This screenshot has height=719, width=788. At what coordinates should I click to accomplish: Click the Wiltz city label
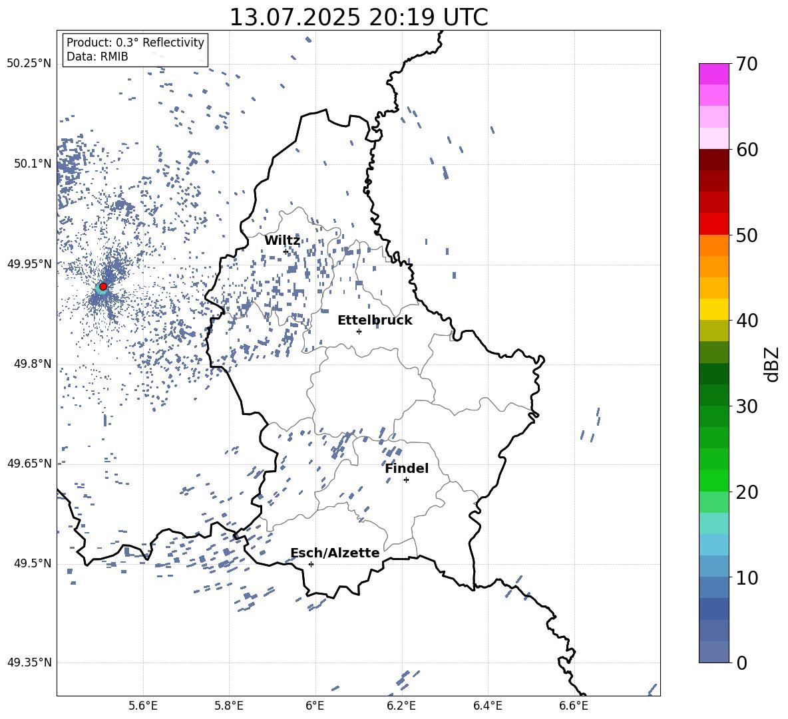click(x=282, y=241)
